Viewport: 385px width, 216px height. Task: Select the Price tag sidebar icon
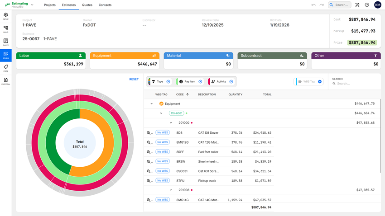point(5,68)
